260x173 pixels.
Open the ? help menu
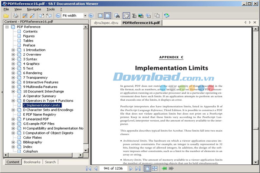click(61, 9)
